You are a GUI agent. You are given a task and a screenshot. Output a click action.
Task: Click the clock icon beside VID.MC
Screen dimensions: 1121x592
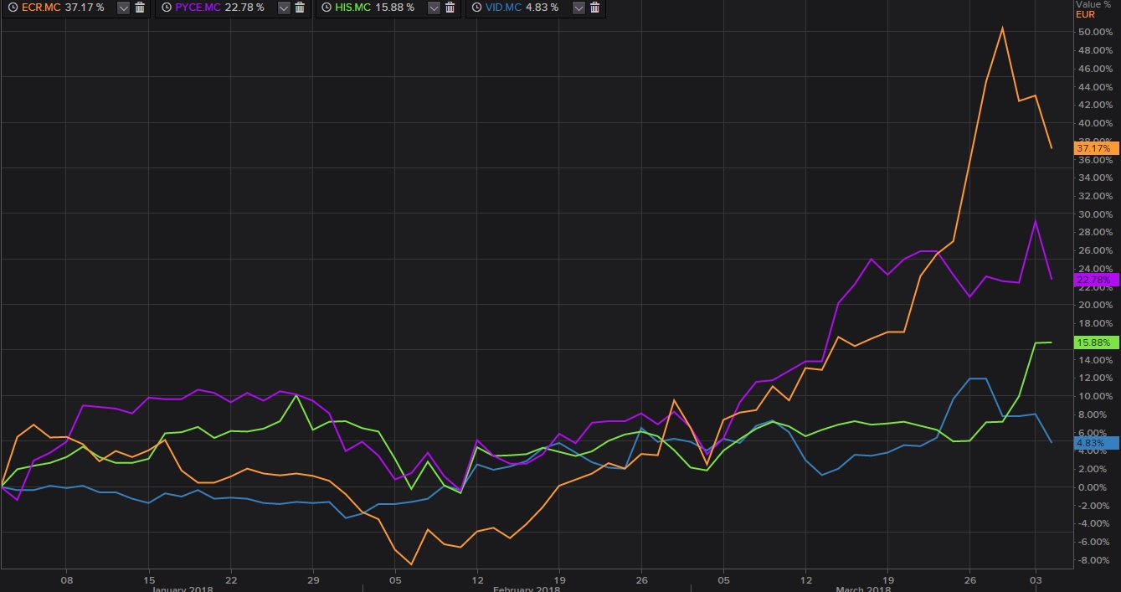476,8
